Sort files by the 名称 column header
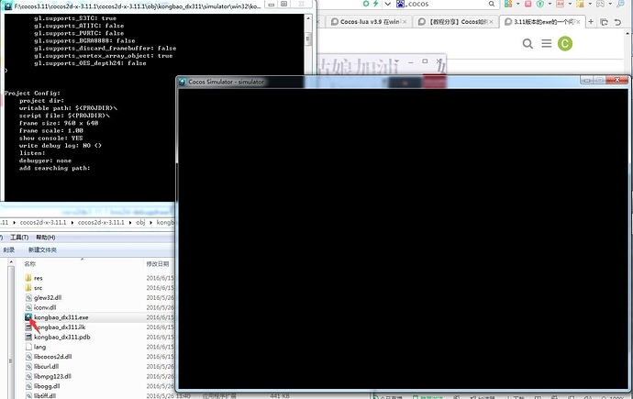 pyautogui.click(x=30, y=264)
